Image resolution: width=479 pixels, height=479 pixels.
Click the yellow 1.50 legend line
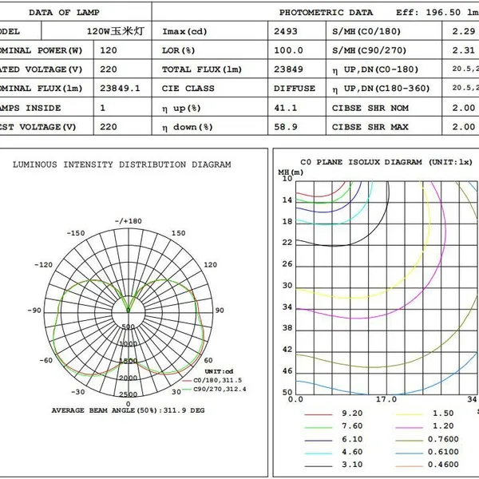tap(409, 414)
